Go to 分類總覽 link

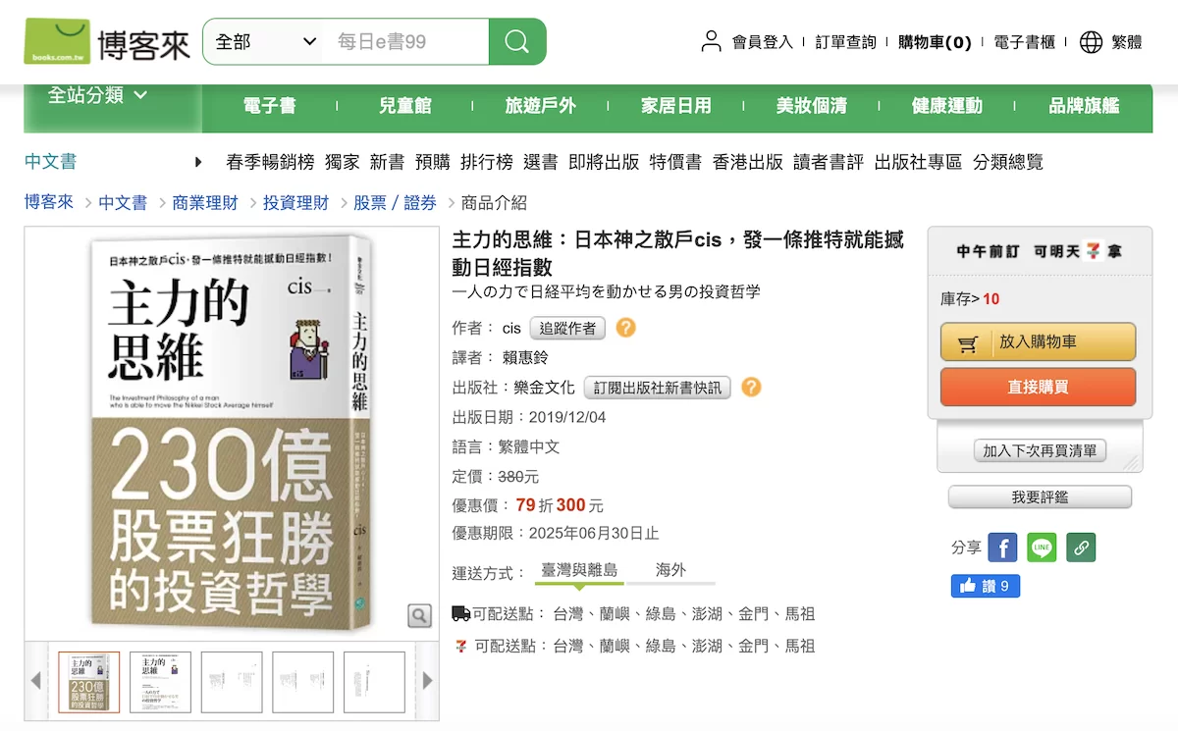pyautogui.click(x=1008, y=162)
